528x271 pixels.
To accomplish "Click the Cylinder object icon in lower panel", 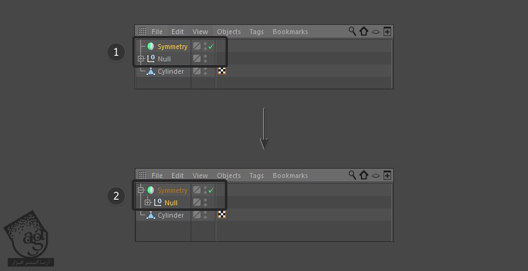I will pyautogui.click(x=150, y=215).
